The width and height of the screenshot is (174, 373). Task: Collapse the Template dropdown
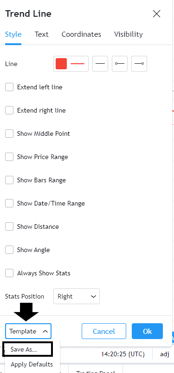[x=28, y=331]
